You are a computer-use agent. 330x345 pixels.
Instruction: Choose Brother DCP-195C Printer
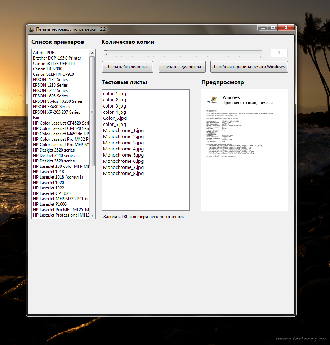(x=57, y=58)
